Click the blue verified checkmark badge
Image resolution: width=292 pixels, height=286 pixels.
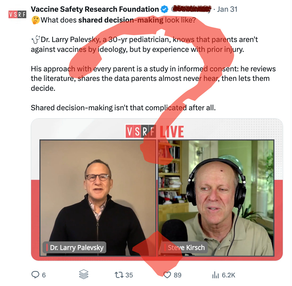click(164, 9)
